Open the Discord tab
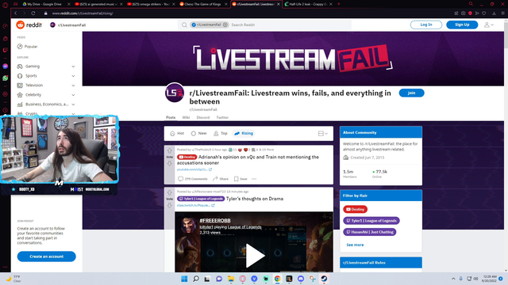Image resolution: width=508 pixels, height=285 pixels. tap(203, 117)
